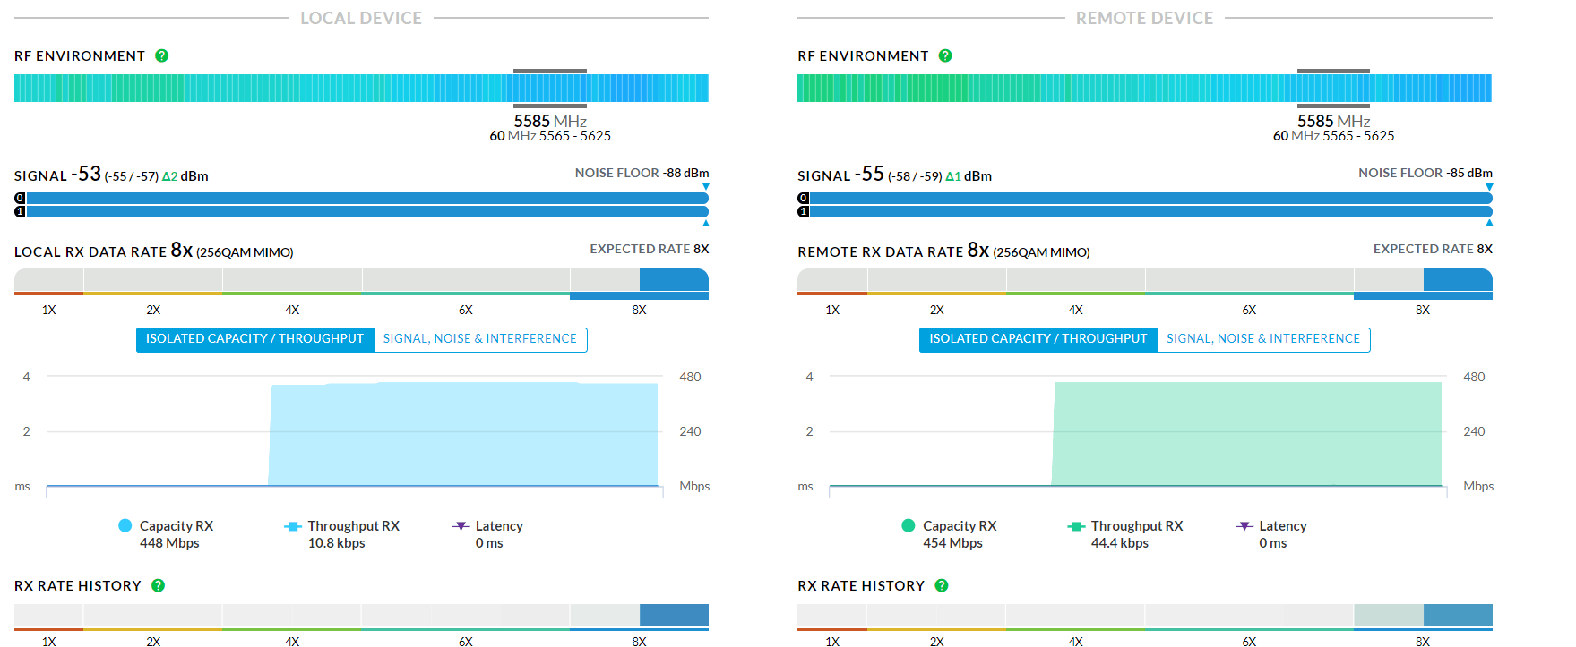Click remote '0 ms' latency value
This screenshot has height=647, width=1576.
(x=1273, y=543)
